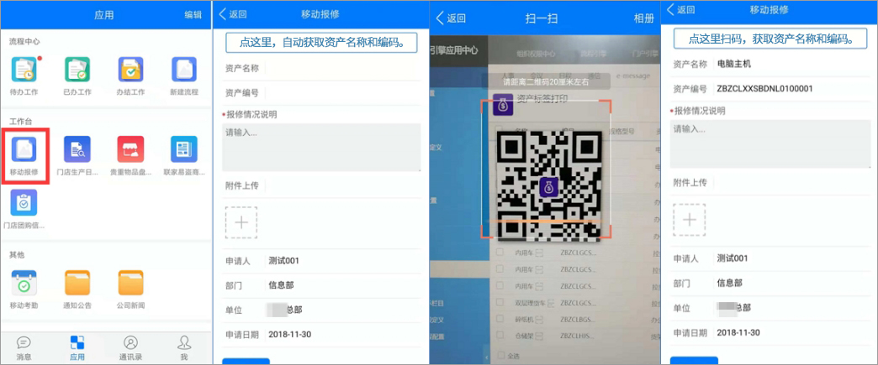
Task: Switch to the 应用 bottom tab
Action: (77, 347)
